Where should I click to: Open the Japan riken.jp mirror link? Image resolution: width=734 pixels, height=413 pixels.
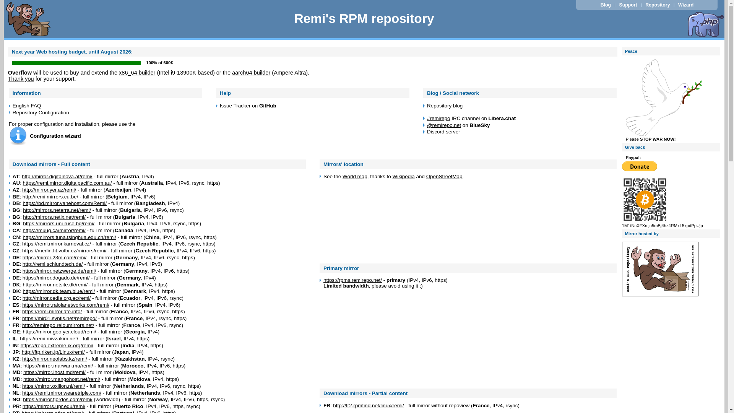pos(53,352)
